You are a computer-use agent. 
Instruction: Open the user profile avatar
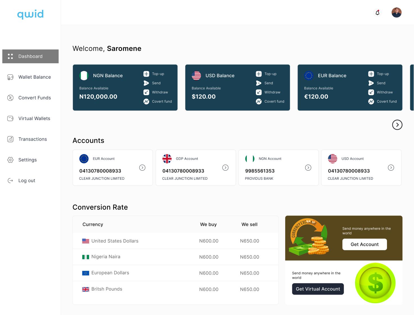396,13
